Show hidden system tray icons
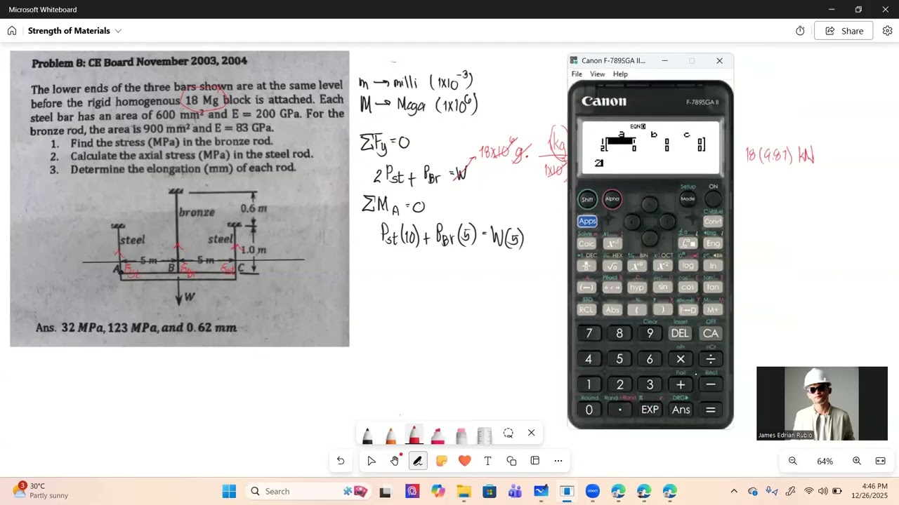899x505 pixels. pyautogui.click(x=734, y=491)
